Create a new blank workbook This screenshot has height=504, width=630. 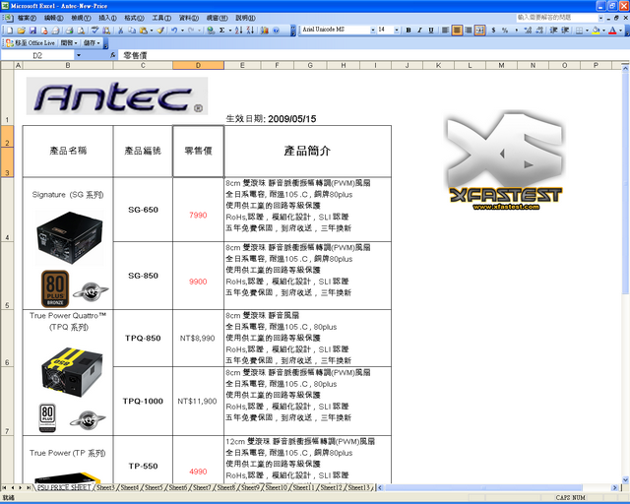pyautogui.click(x=9, y=31)
